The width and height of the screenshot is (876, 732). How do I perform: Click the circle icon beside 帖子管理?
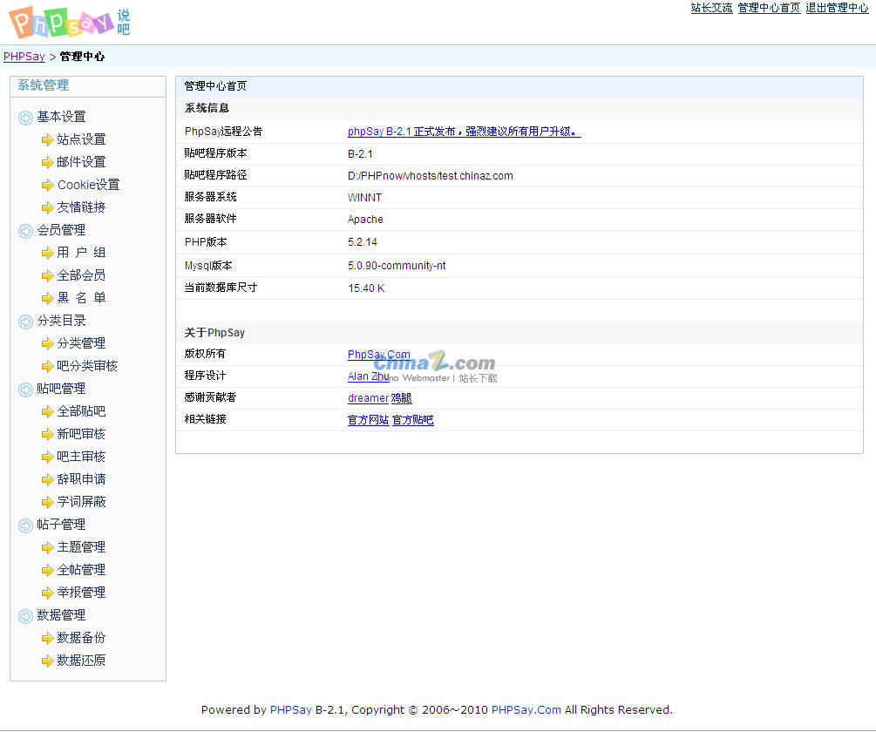pos(25,525)
